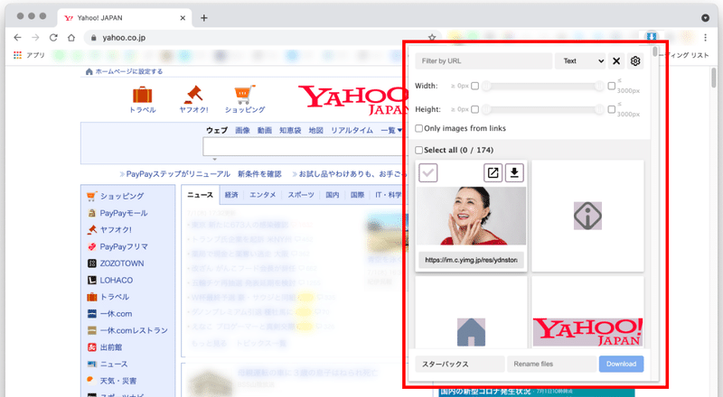Image resolution: width=723 pixels, height=397 pixels.
Task: Click the yahoo.co.jp address bar
Action: coord(261,38)
